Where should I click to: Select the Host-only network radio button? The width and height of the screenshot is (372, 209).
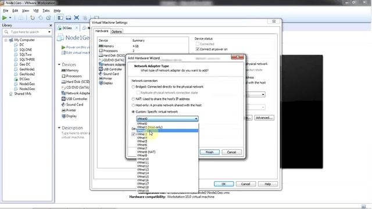133,105
